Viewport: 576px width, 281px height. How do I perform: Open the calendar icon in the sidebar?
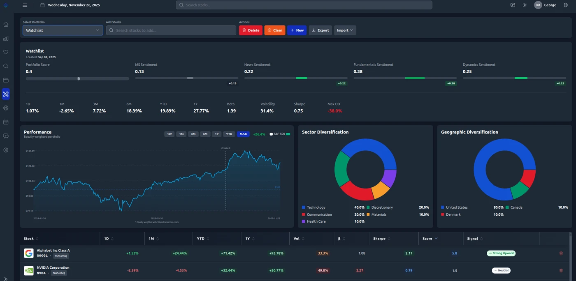(6, 122)
